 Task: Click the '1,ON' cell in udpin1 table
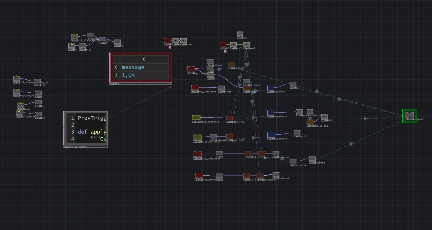(x=144, y=75)
